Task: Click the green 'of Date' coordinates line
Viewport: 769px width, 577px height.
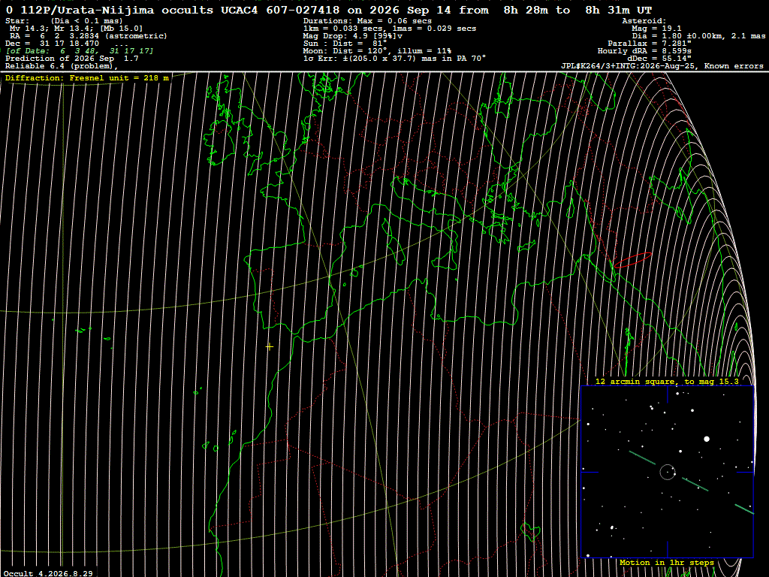Action: (80, 51)
